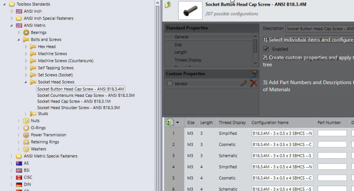
Task: Click the Machine Screws folder icon
Action: coord(33,53)
